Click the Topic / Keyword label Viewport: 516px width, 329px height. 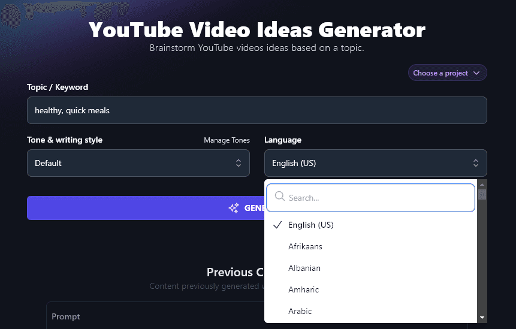tap(58, 87)
